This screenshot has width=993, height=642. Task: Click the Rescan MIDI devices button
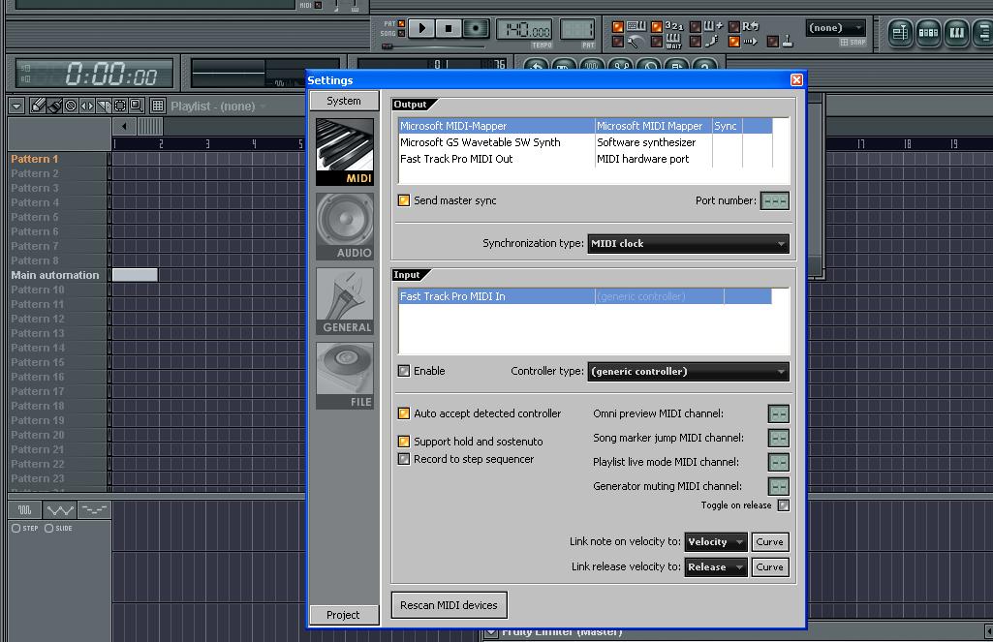(x=449, y=605)
